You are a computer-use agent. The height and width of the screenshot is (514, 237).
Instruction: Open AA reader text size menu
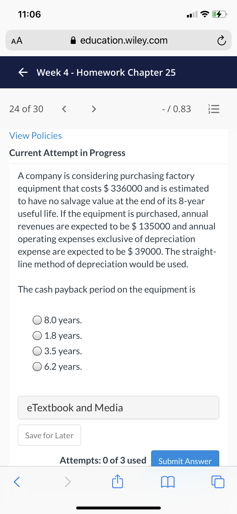coord(17,41)
